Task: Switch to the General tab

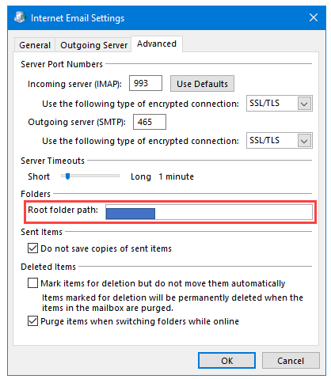Action: pos(35,45)
